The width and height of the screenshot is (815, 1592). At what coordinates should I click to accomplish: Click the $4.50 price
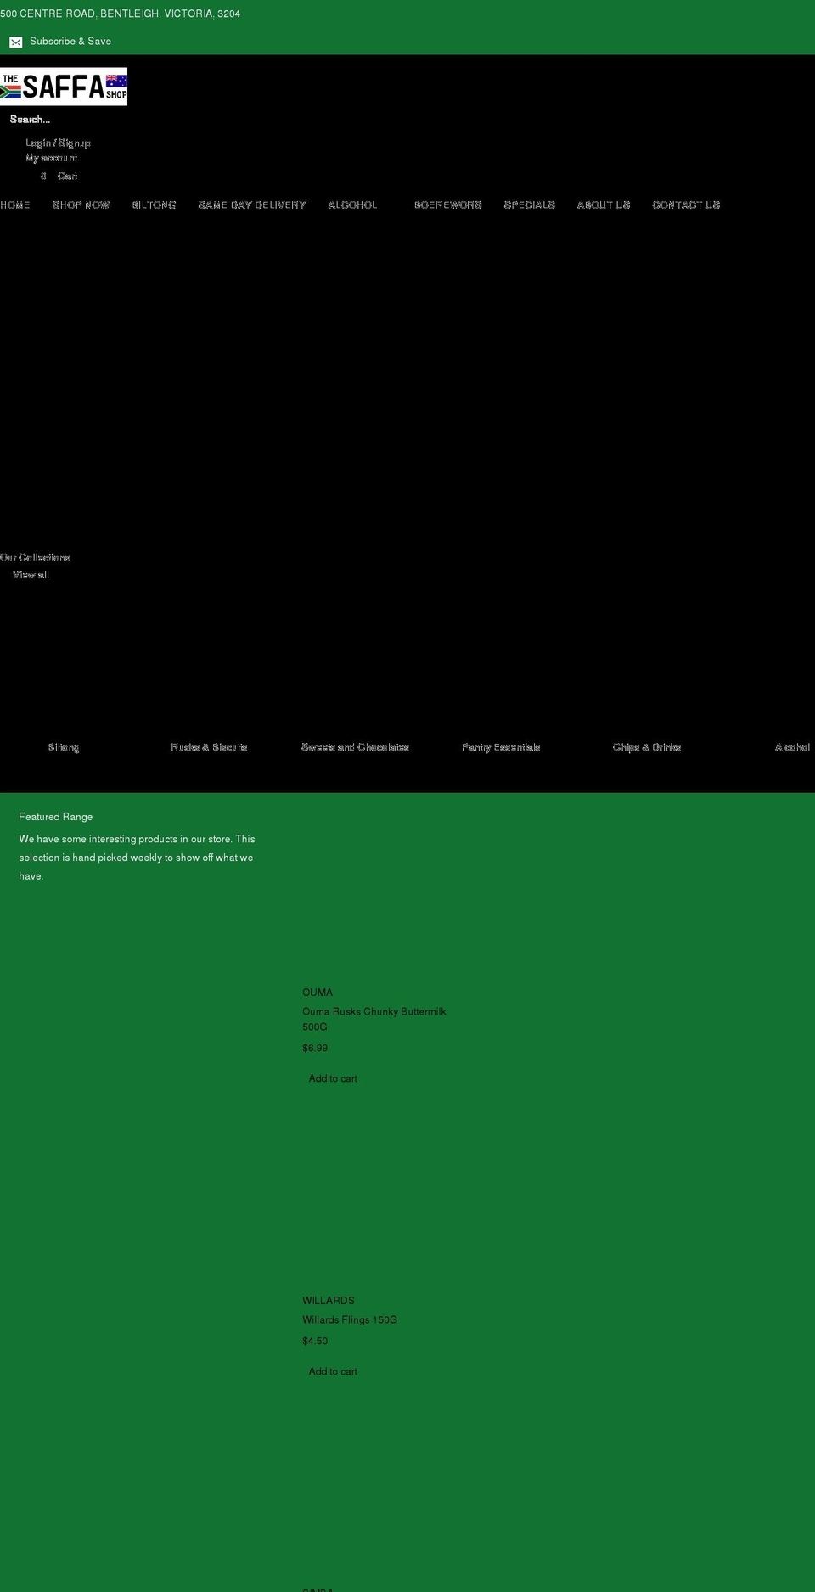(x=315, y=1342)
